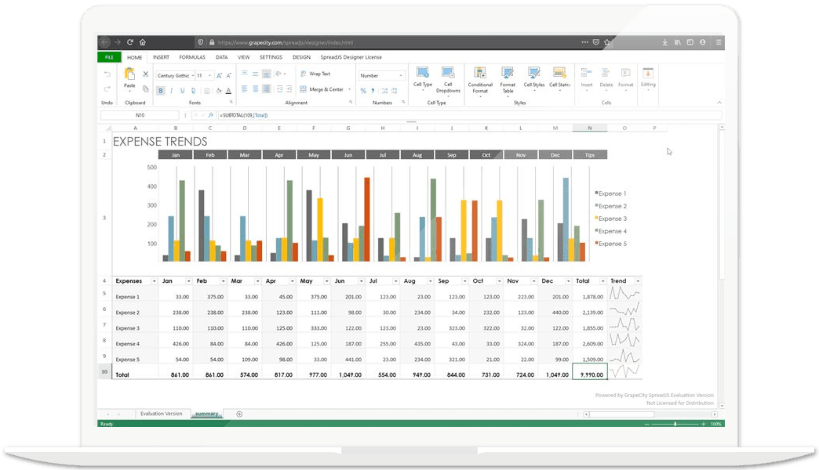
Task: Click the percent style icon
Action: coord(363,90)
